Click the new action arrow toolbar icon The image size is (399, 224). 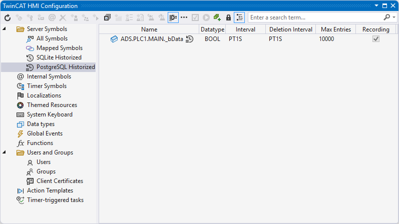click(96, 17)
